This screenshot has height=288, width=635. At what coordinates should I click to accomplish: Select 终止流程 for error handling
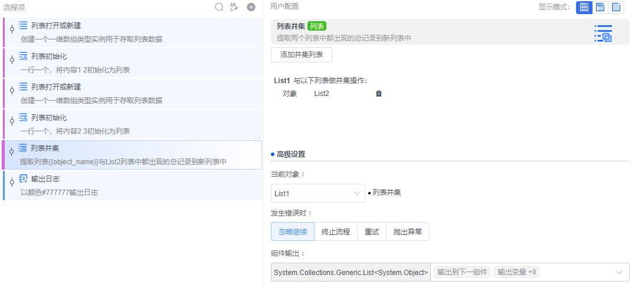tap(336, 231)
